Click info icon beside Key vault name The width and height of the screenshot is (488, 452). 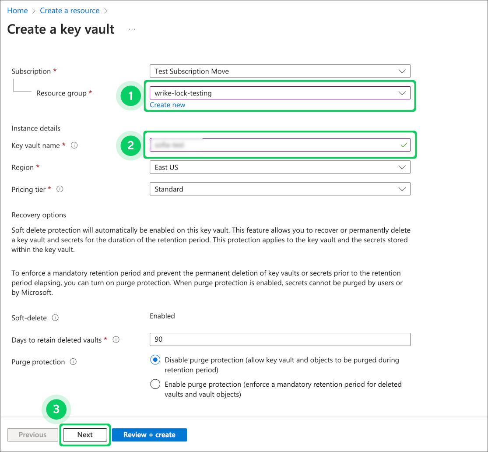click(x=74, y=146)
